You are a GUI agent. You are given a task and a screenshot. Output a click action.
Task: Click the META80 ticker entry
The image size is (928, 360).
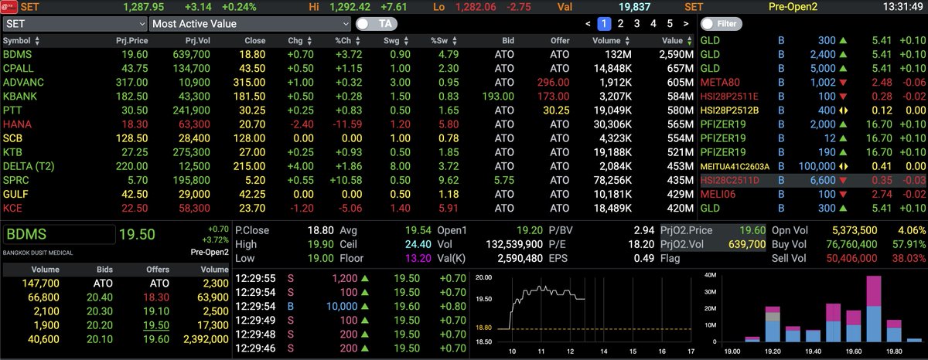[718, 82]
